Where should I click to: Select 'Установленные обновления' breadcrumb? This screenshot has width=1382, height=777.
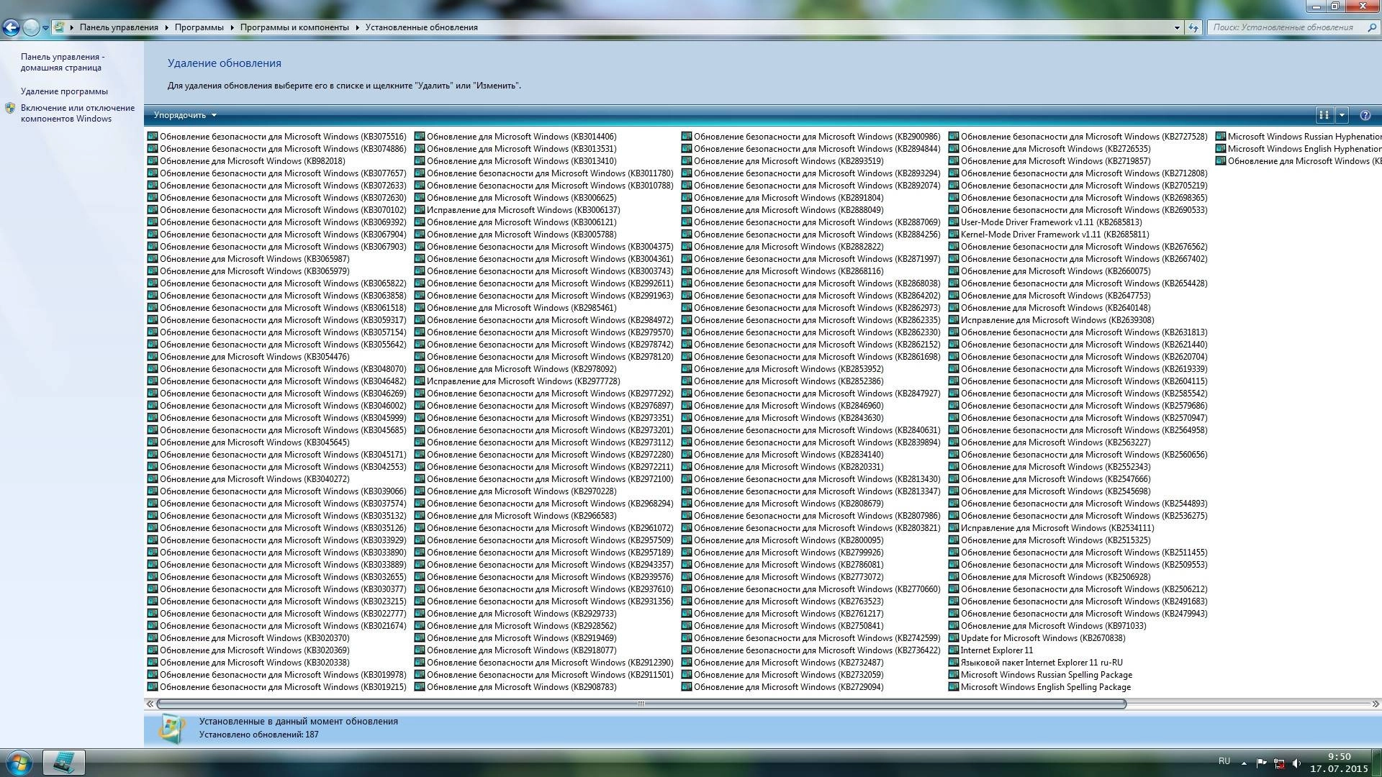click(421, 27)
